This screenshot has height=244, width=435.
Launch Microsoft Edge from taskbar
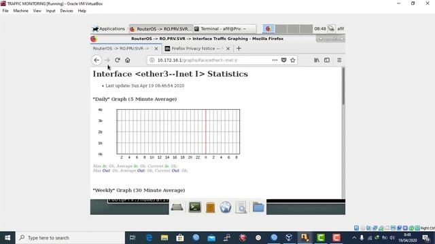click(x=149, y=238)
